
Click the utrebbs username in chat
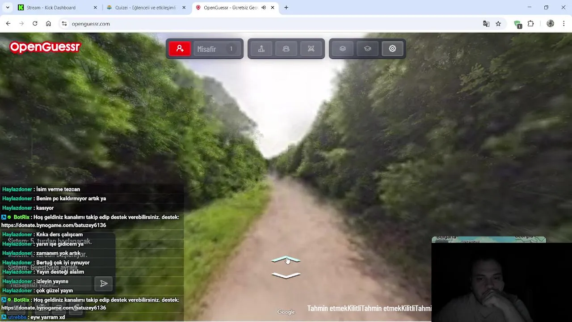click(x=17, y=317)
